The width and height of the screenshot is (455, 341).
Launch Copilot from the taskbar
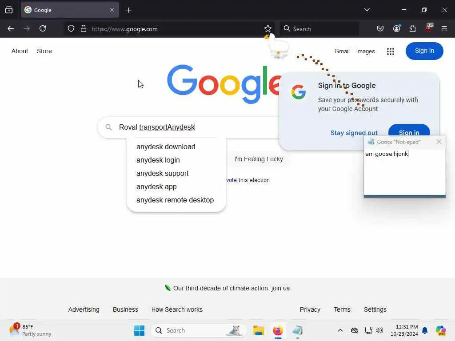tap(441, 330)
